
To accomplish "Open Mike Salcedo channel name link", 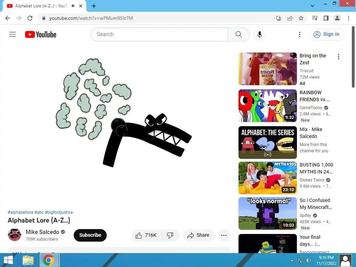I will click(42, 232).
